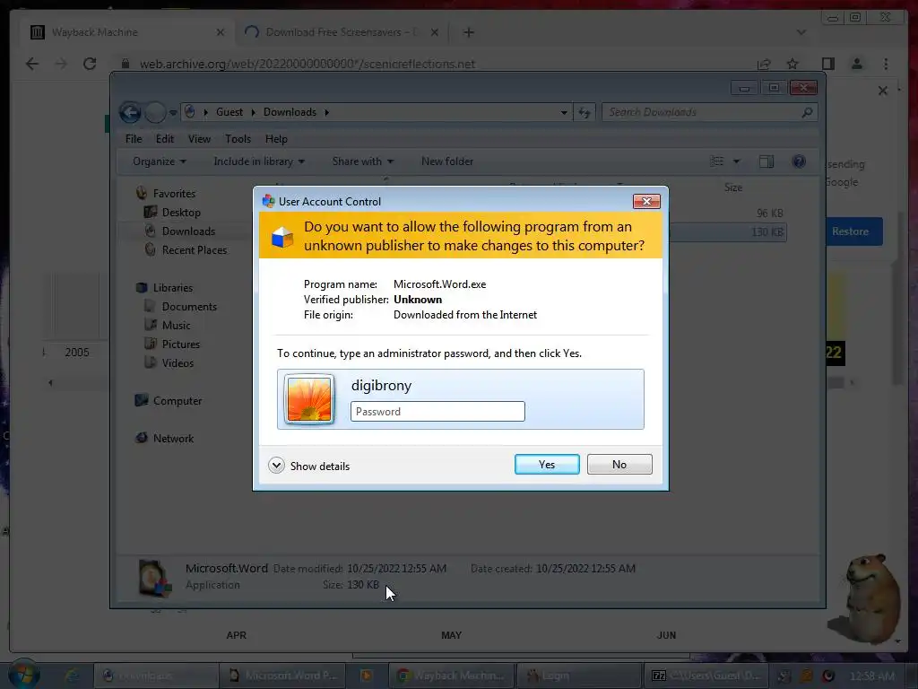918x689 pixels.
Task: Open recent locations dropdown beside nav arrows
Action: click(173, 112)
